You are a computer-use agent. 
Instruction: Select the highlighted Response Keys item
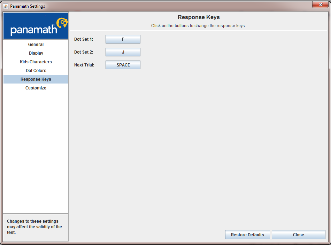click(x=36, y=79)
